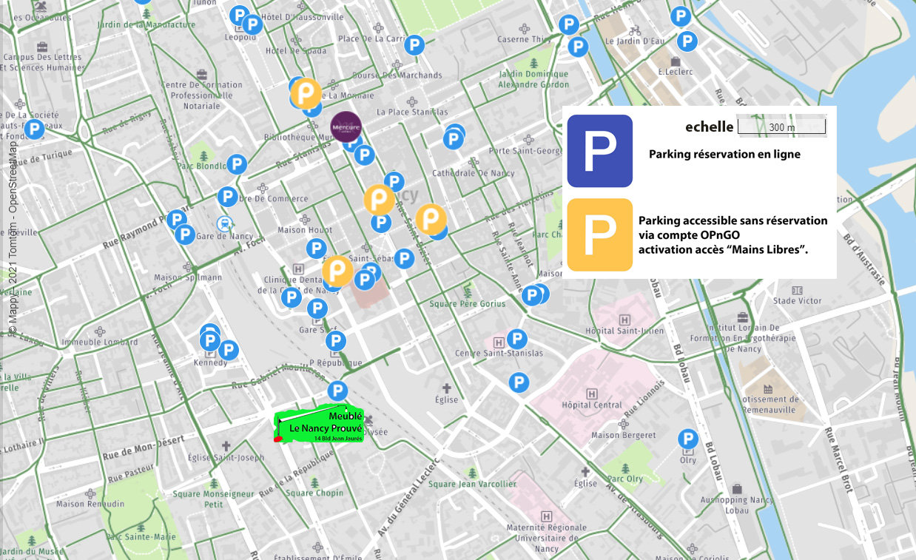Click the large blue P legend icon

(600, 150)
